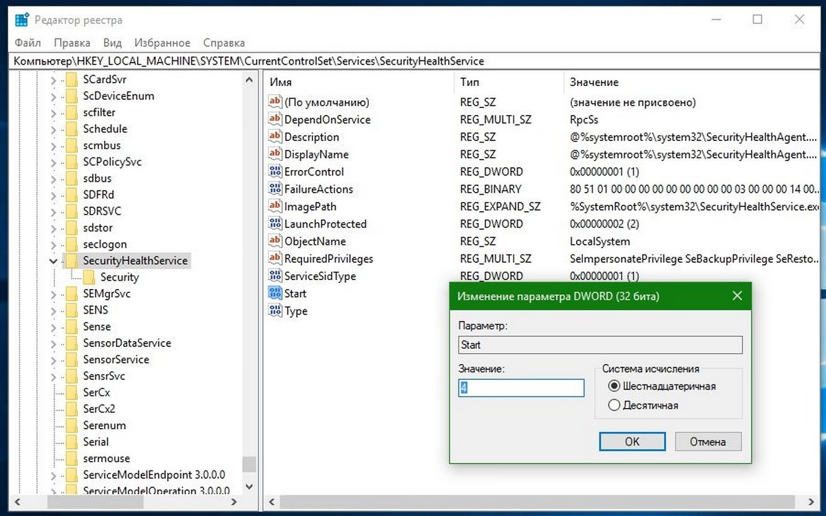Expand the SCardSvr registry key
The height and width of the screenshot is (516, 826).
pyautogui.click(x=54, y=80)
